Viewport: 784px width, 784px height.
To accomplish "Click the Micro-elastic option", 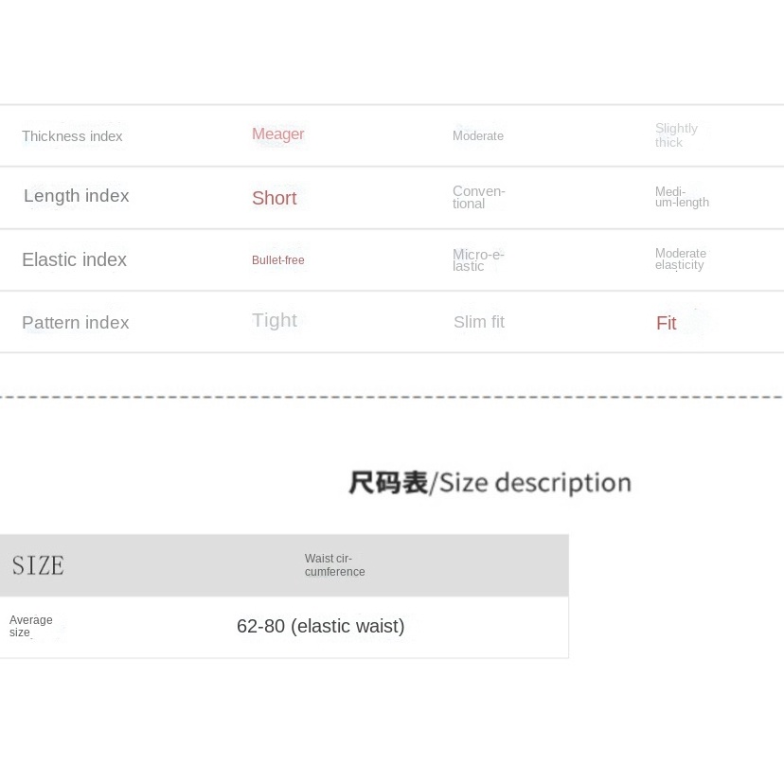I will pos(478,260).
